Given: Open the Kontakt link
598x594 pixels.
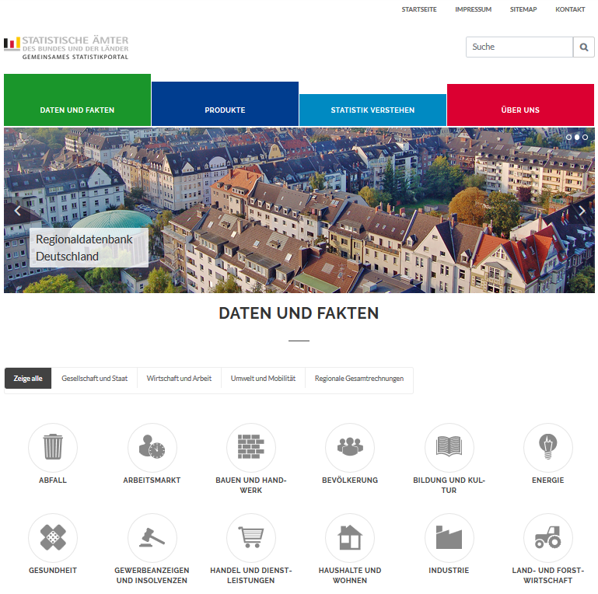Looking at the screenshot, I should pos(570,9).
